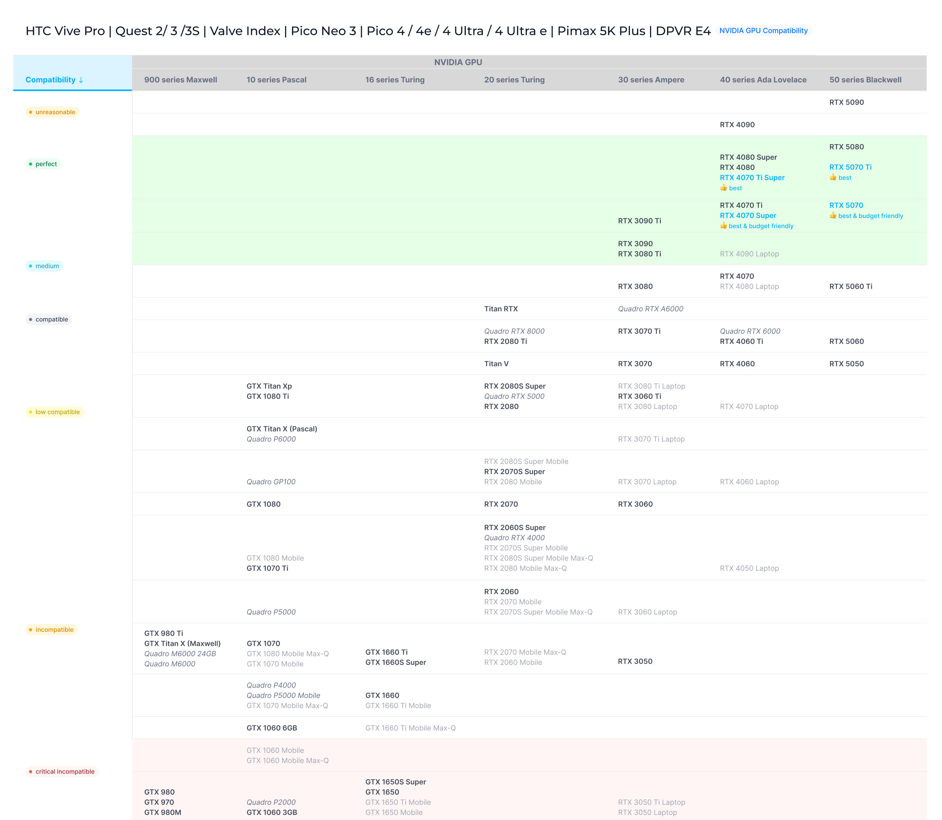942x820 pixels.
Task: Click the critical incompatible badge
Action: [x=62, y=772]
